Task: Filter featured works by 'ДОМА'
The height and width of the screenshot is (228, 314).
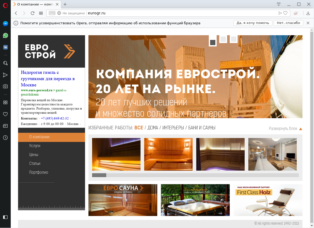Action: tap(153, 128)
